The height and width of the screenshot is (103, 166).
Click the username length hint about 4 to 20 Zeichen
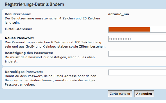pyautogui.click(x=52, y=21)
